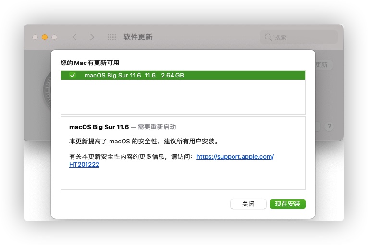368x245 pixels.
Task: Show all preferences via the grid icon
Action: tap(112, 37)
